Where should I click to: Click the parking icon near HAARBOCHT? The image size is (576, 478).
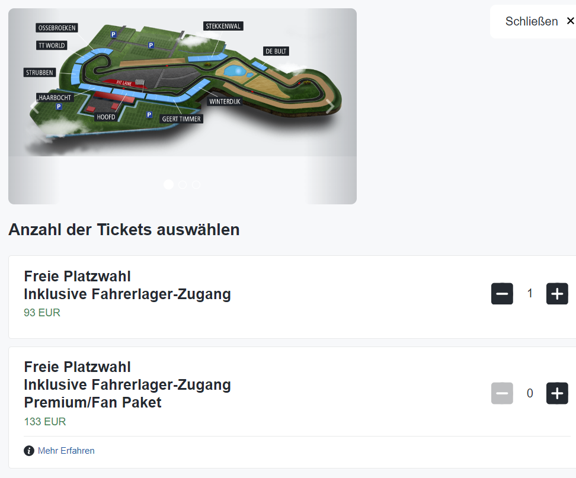(x=59, y=107)
